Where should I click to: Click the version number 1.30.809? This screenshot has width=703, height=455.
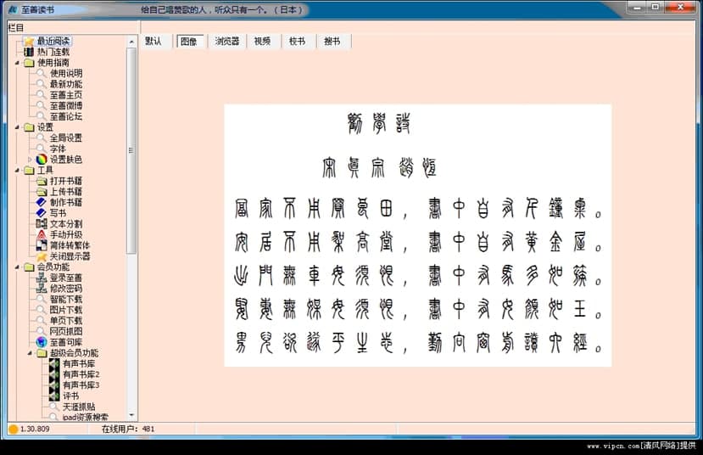35,429
